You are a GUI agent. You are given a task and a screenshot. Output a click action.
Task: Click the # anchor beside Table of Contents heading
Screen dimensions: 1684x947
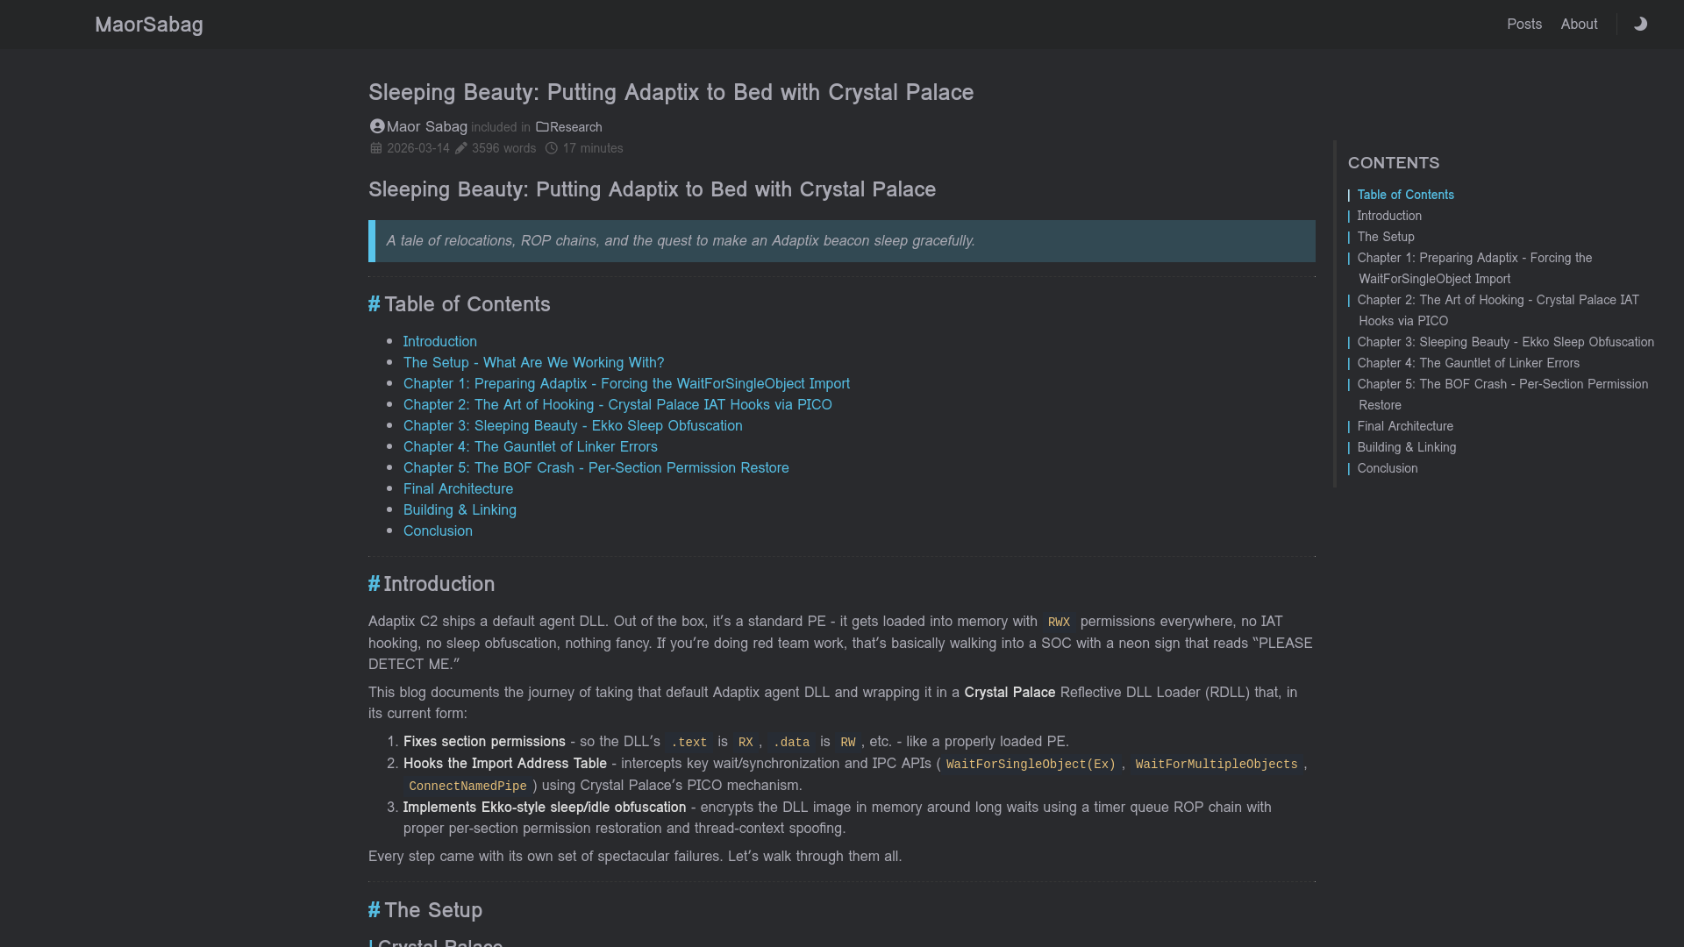coord(374,304)
